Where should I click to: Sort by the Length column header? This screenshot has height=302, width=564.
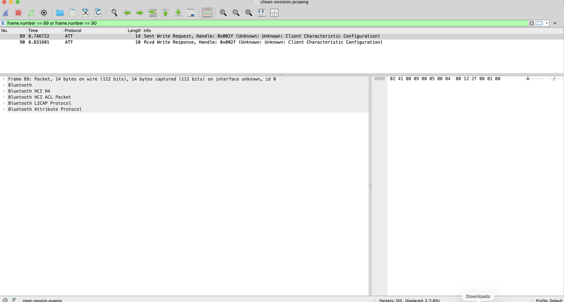click(134, 30)
